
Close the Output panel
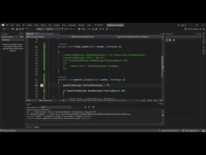pyautogui.click(x=163, y=104)
